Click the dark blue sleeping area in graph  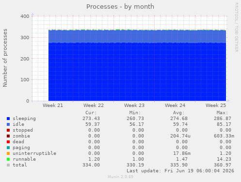pos(137,72)
